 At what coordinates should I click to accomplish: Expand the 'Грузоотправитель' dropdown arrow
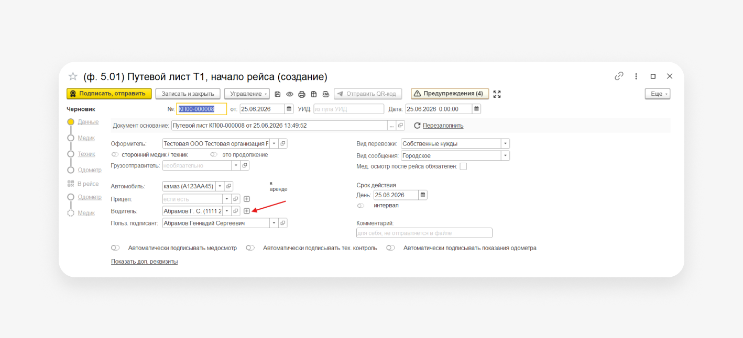236,165
